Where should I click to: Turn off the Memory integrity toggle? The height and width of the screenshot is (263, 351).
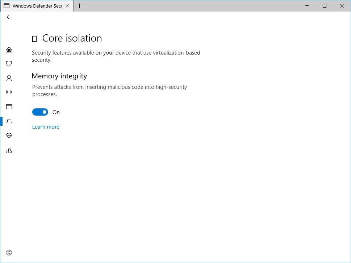(x=40, y=112)
